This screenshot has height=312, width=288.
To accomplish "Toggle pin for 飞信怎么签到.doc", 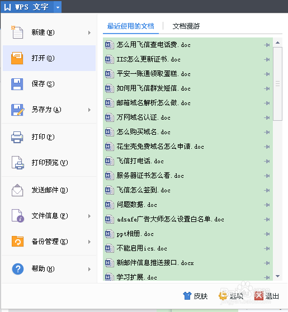I will 267,190.
